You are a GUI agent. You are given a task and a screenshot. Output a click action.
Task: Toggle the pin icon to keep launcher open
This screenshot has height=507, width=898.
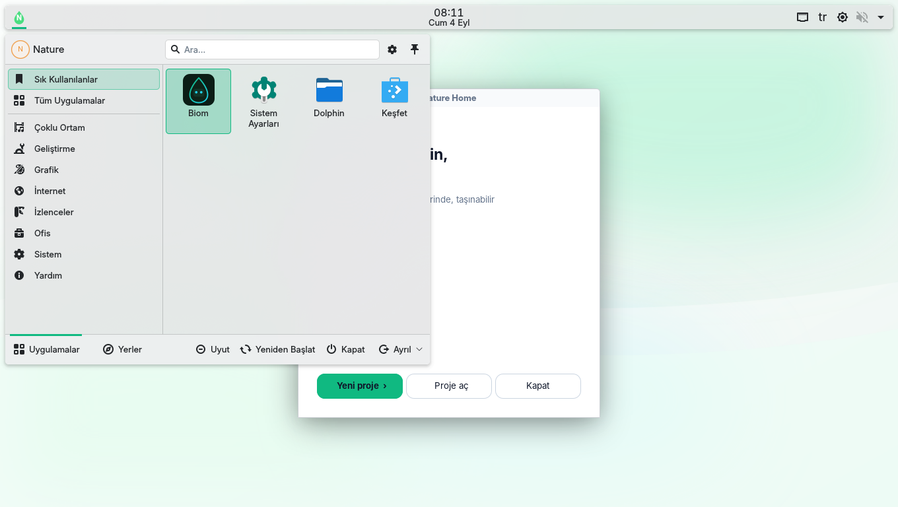(x=415, y=50)
